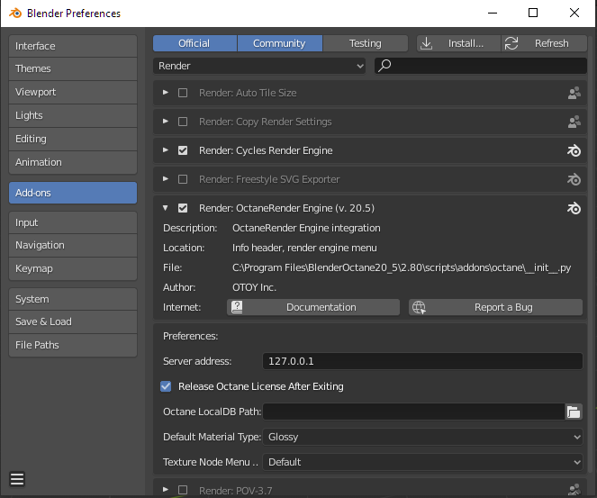Enable the Auto Tile Size add-on checkbox

coord(183,93)
